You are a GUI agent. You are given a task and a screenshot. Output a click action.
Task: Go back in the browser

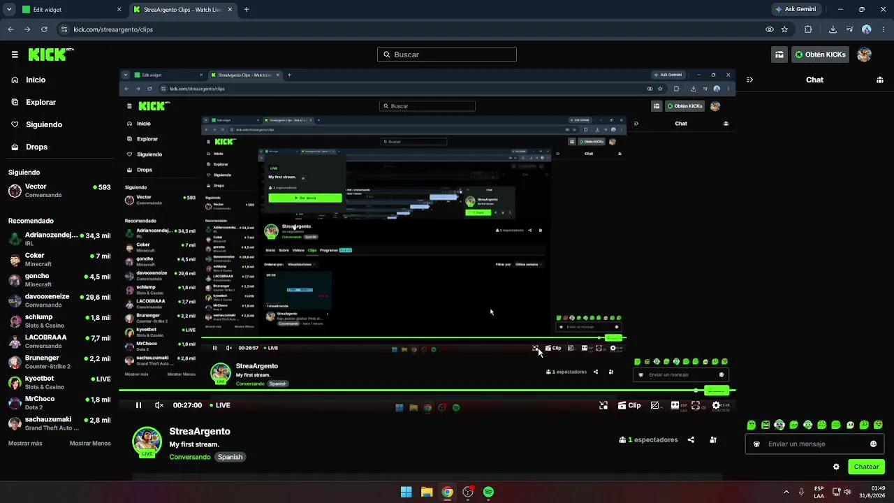10,29
